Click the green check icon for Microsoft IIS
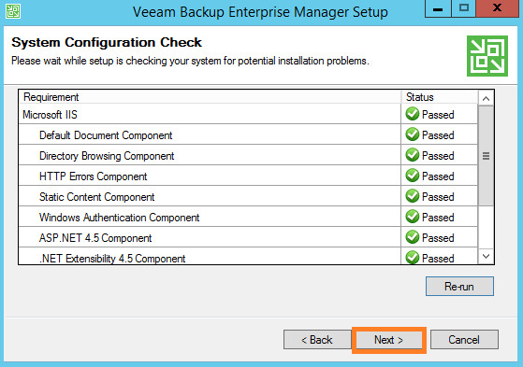The width and height of the screenshot is (523, 367). [x=413, y=114]
